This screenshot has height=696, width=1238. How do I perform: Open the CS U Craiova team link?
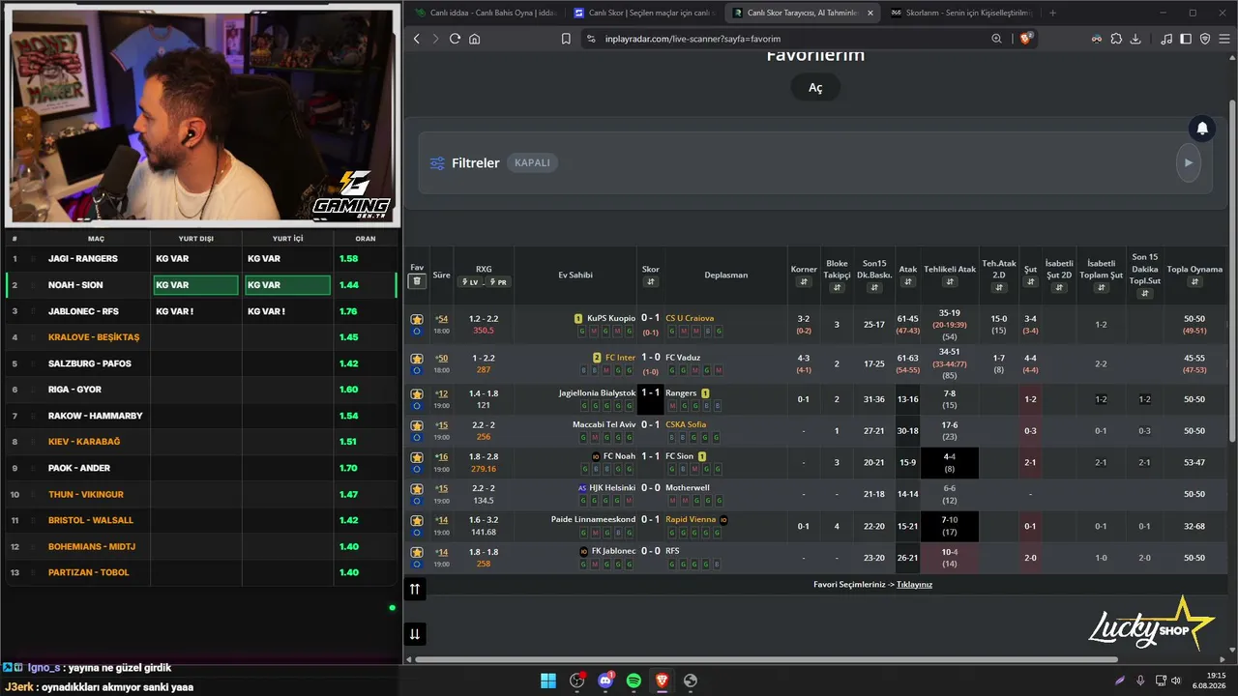(x=690, y=318)
